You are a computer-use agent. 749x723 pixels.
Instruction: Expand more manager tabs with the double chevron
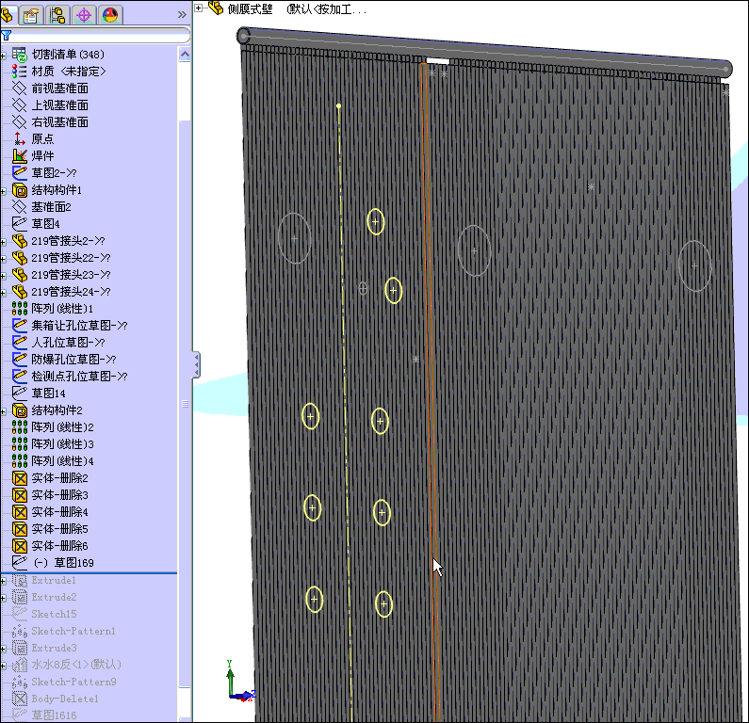pyautogui.click(x=182, y=15)
